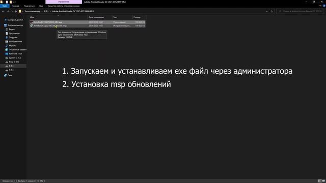The image size is (326, 183).
Task: Open Prog D (D:) drive
Action: [x=14, y=62]
